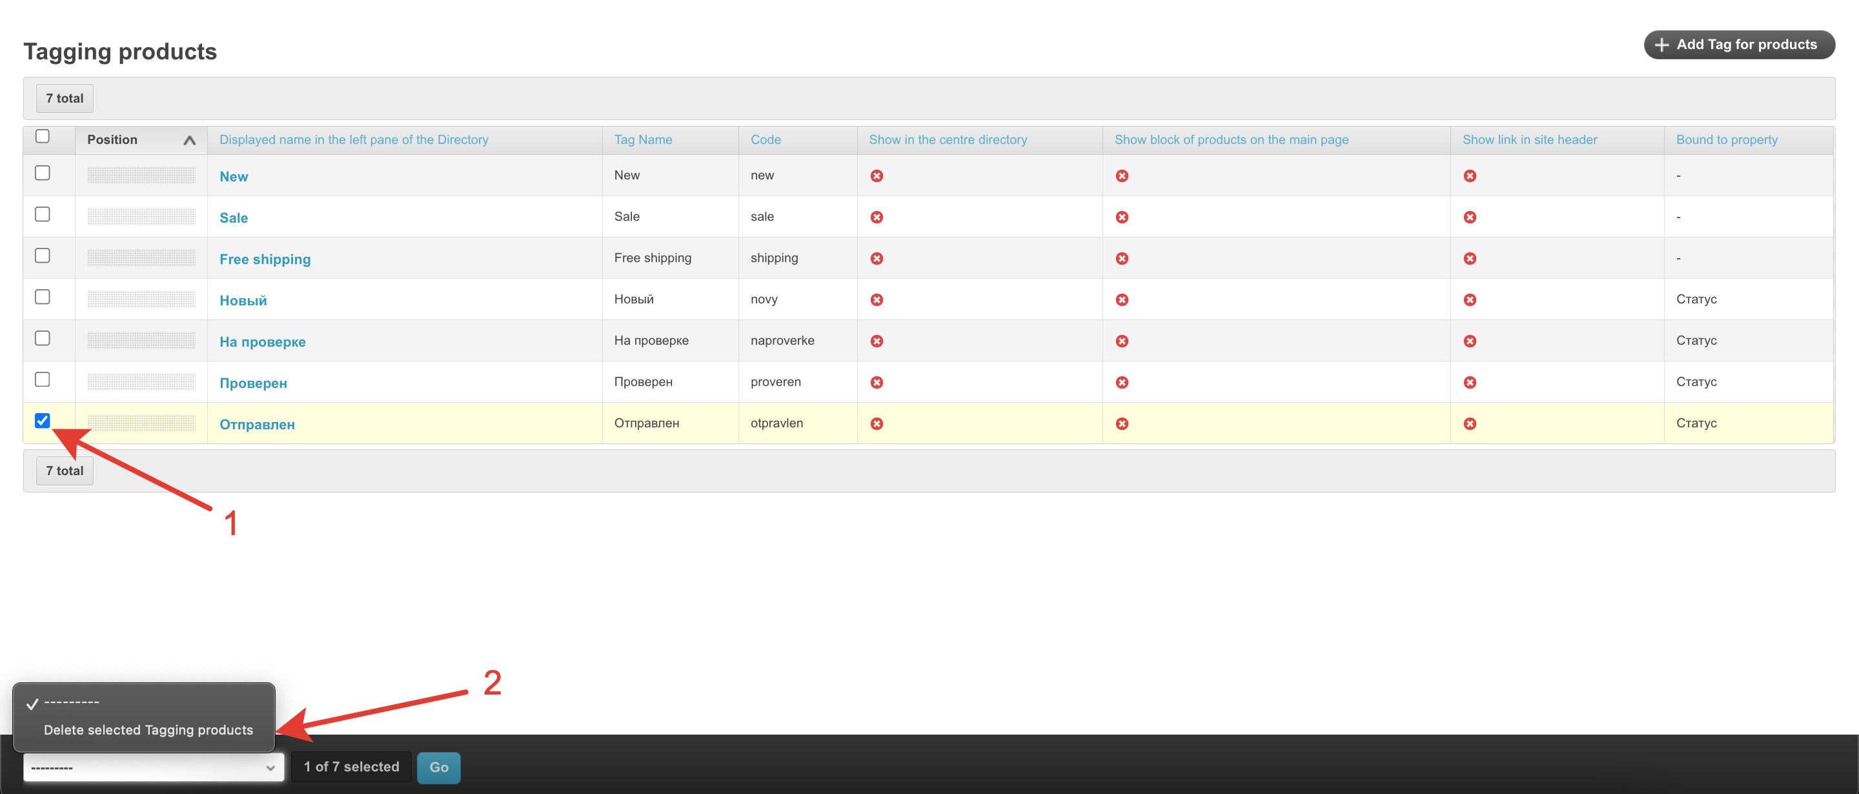
Task: Tick the select-all checkbox in the table header
Action: click(x=43, y=136)
